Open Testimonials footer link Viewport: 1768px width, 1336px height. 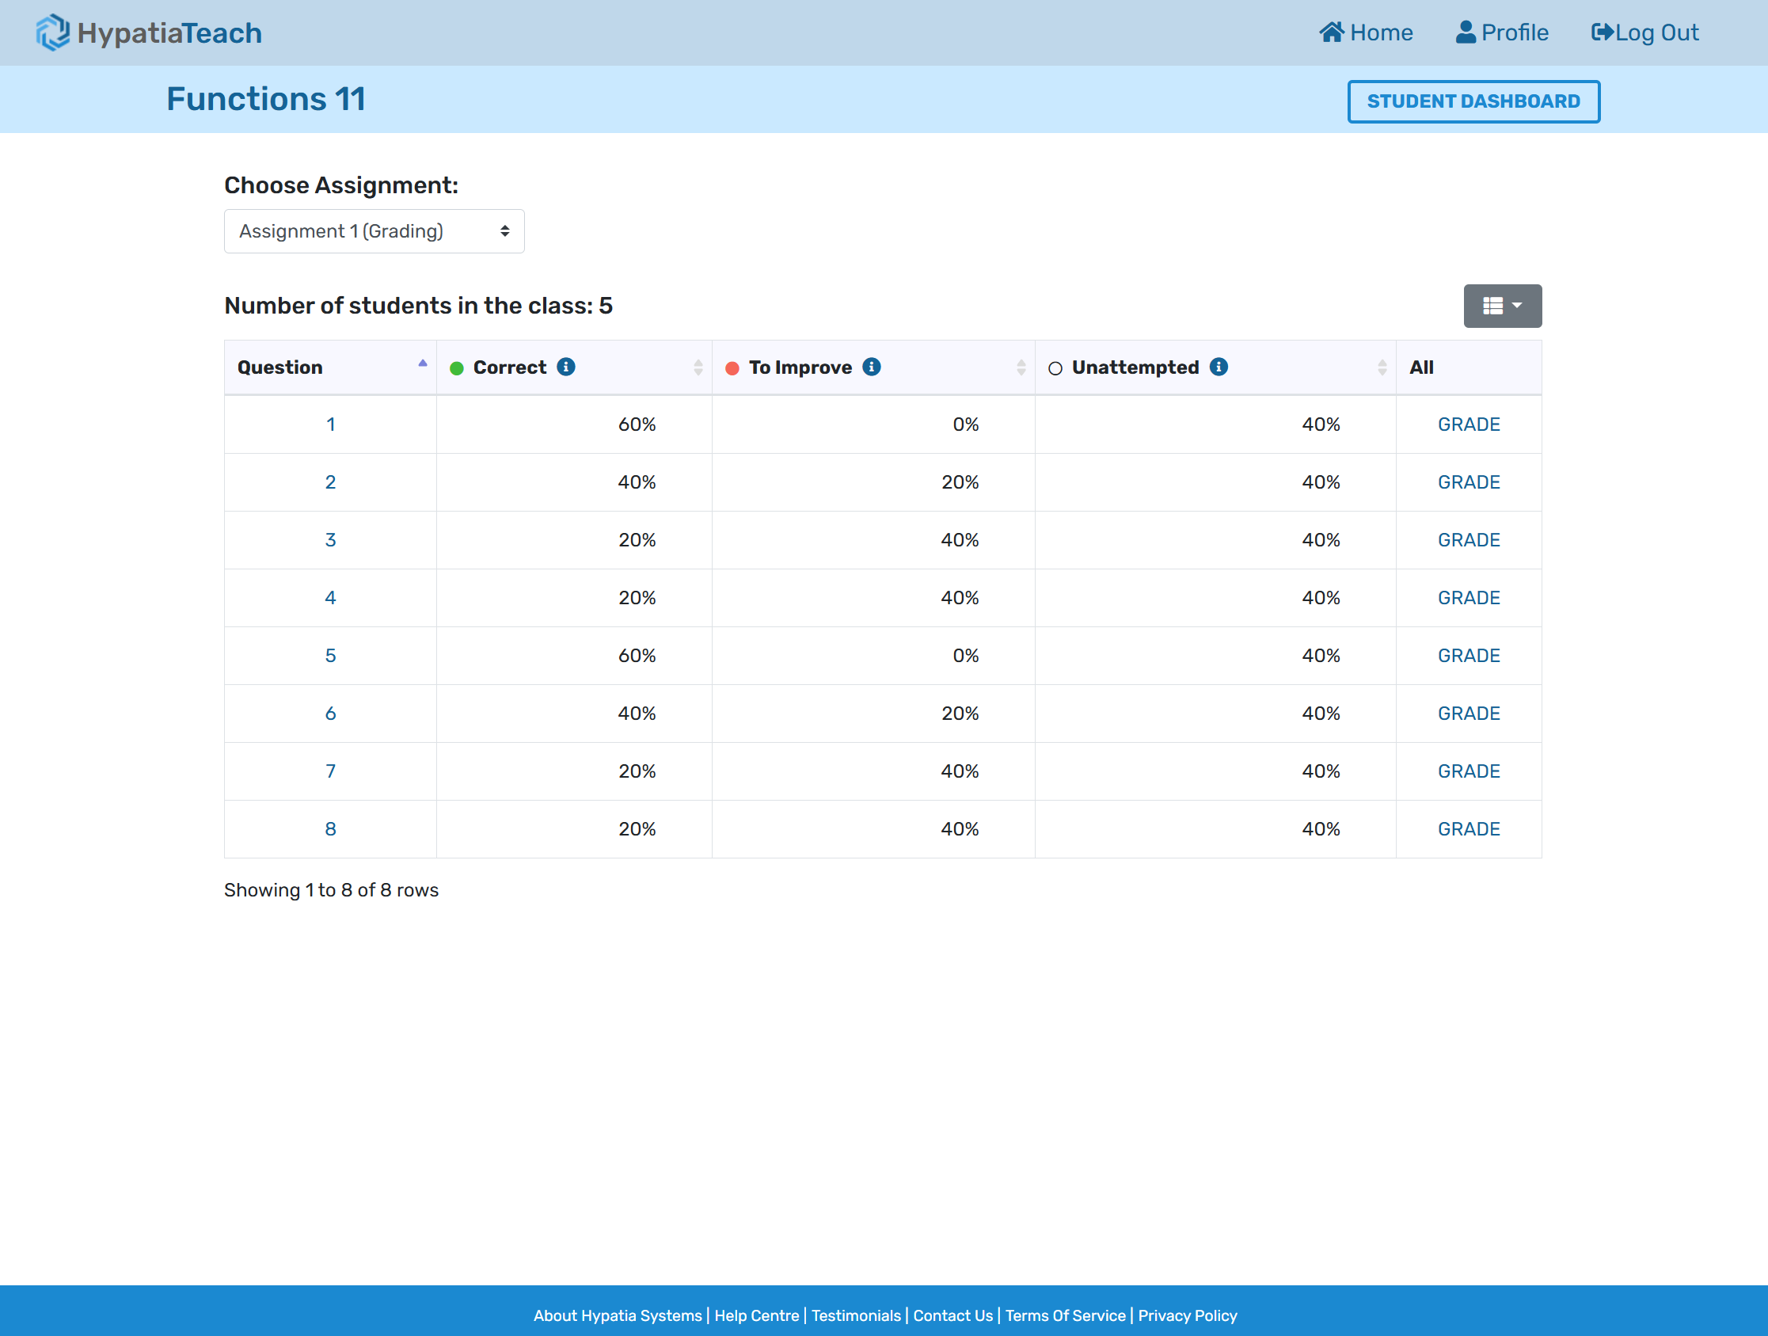coord(856,1315)
